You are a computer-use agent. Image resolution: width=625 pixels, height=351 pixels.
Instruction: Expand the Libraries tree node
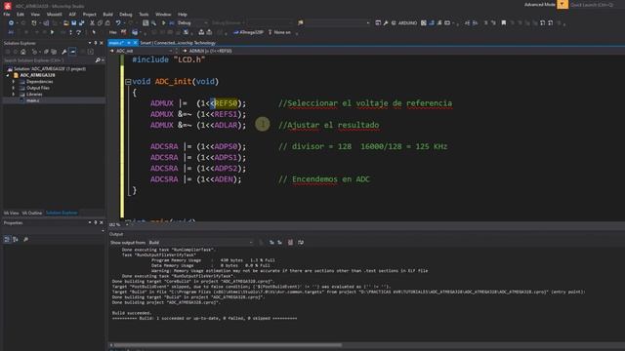point(14,95)
